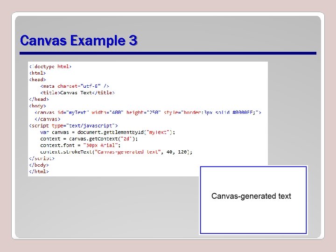Viewport: 336px width, 252px height.
Task: Select the closing '</head>' tag line
Action: pyautogui.click(x=39, y=99)
